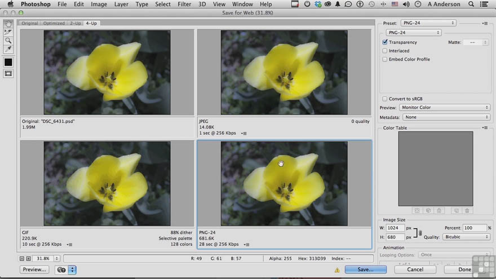Viewport: 496px width, 279px height.
Task: Click the Done button
Action: coord(464,269)
